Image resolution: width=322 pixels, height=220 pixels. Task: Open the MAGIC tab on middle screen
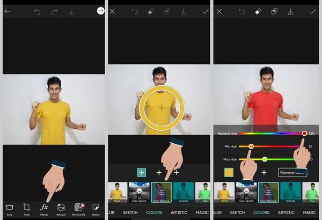tap(202, 212)
